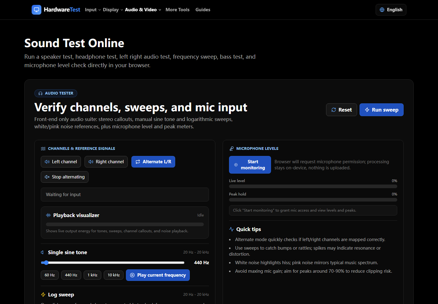Start Alternate L/R playback
Viewport: 438px width, 304px height.
(153, 162)
